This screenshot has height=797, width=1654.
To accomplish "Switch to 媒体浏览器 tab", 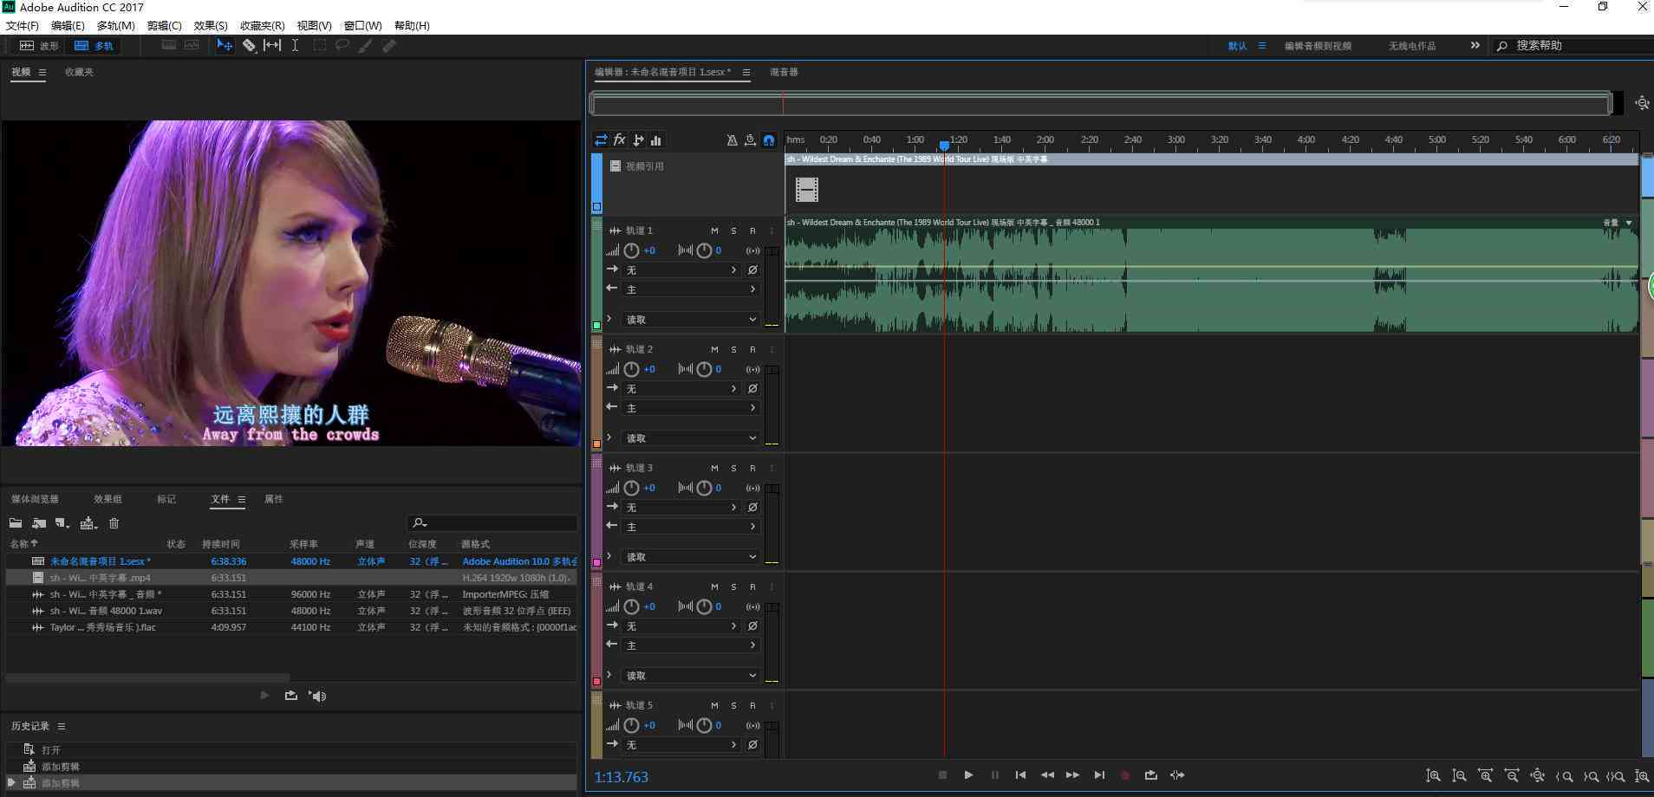I will tap(35, 499).
